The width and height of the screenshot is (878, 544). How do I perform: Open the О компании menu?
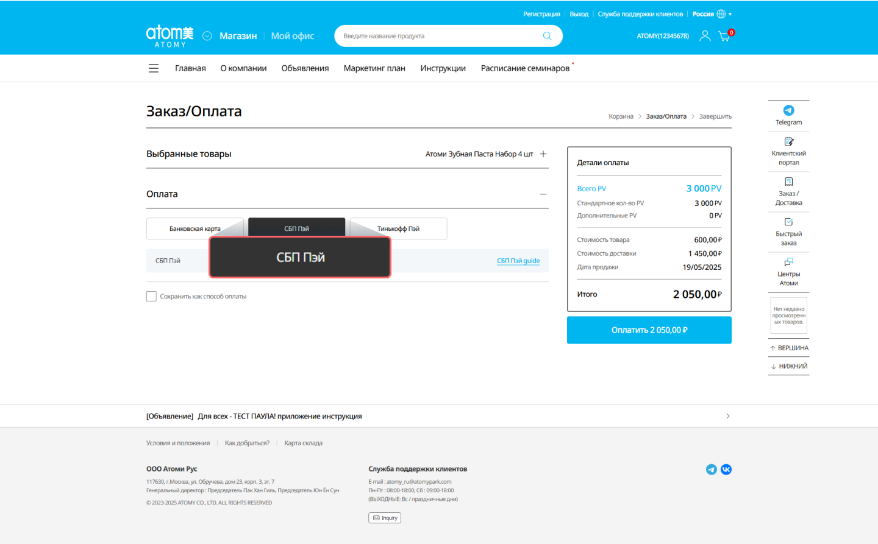coord(243,68)
